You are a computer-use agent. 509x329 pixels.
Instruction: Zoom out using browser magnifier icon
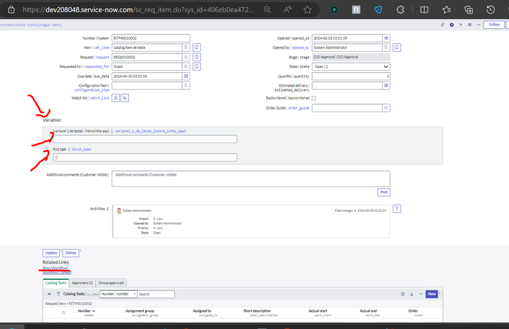coord(267,9)
